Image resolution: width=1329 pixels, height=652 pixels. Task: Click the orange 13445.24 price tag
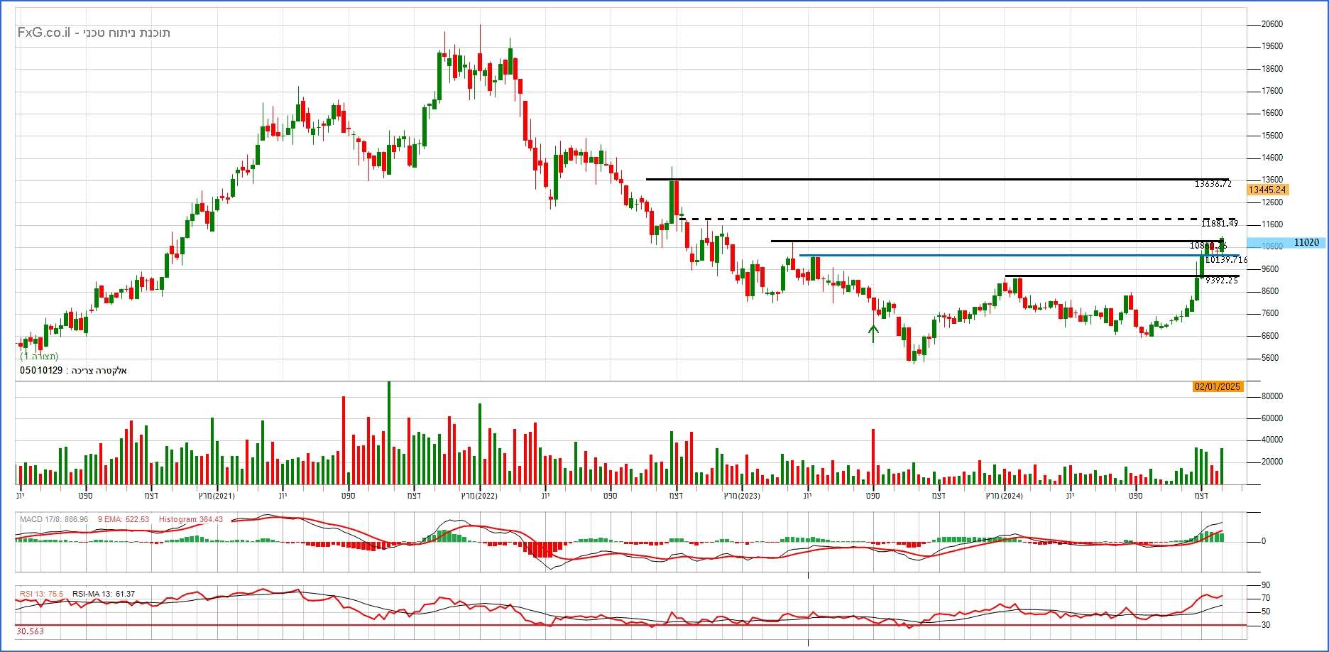pos(1267,190)
